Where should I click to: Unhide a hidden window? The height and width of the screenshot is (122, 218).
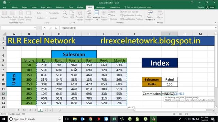(x=113, y=19)
